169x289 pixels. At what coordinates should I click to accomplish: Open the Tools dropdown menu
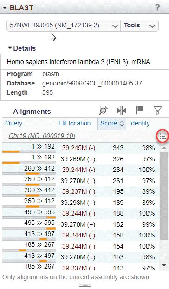[x=139, y=26]
